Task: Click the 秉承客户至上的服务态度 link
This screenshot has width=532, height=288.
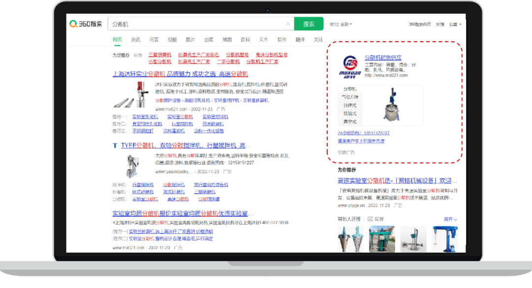Action: [361, 141]
